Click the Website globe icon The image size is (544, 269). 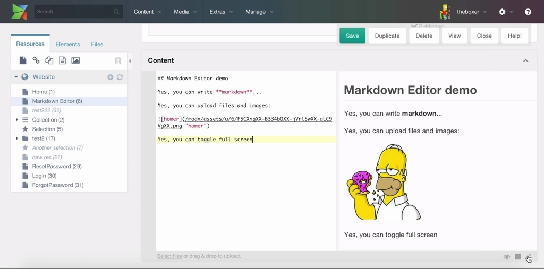(24, 77)
